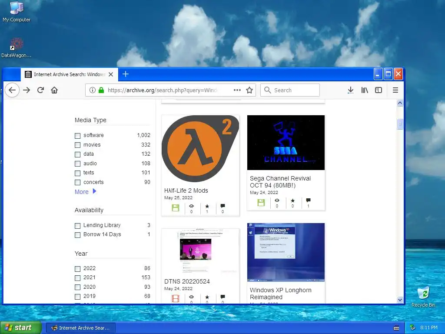Toggle the browser sidebar icon
The width and height of the screenshot is (445, 334).
[379, 90]
